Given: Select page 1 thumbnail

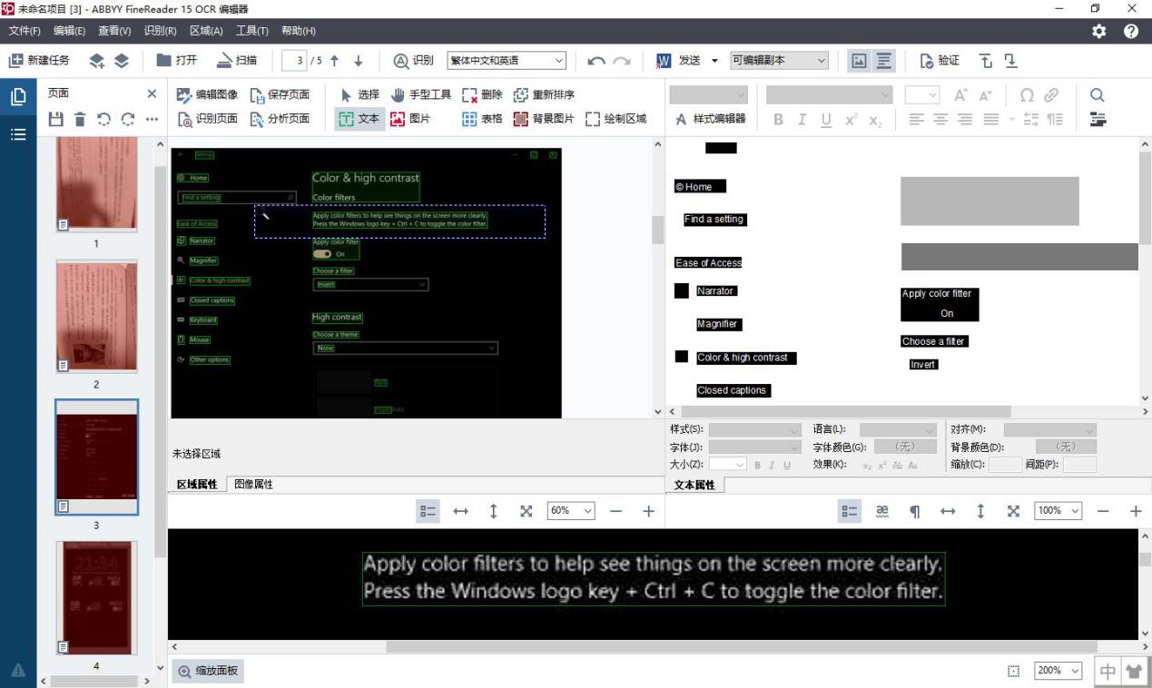Looking at the screenshot, I should pos(97,184).
